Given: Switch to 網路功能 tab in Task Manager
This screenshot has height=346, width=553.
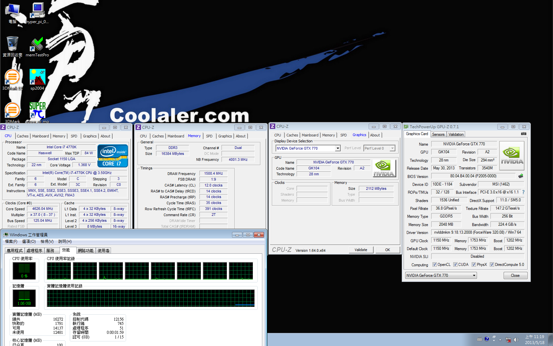Looking at the screenshot, I should tap(86, 251).
